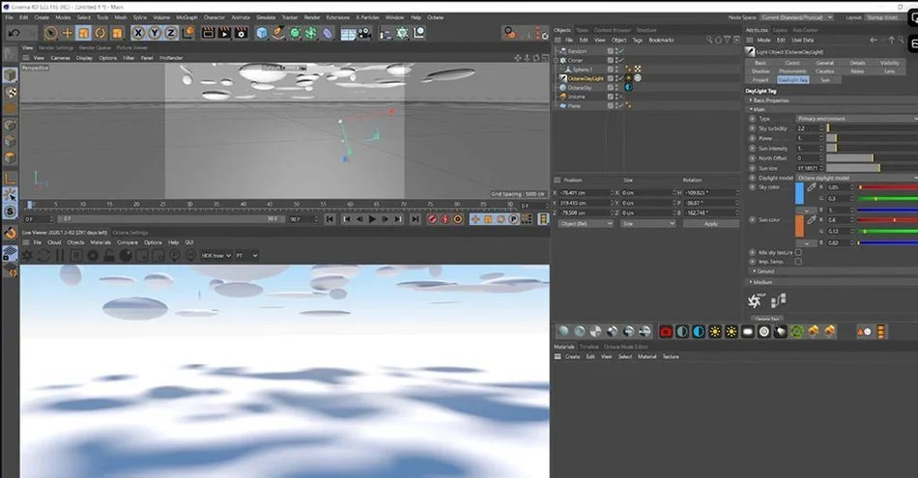
Task: Open the Size mode dropdown
Action: coord(647,223)
